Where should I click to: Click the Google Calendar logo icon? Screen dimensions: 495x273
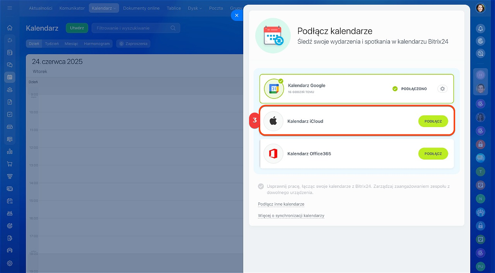274,89
